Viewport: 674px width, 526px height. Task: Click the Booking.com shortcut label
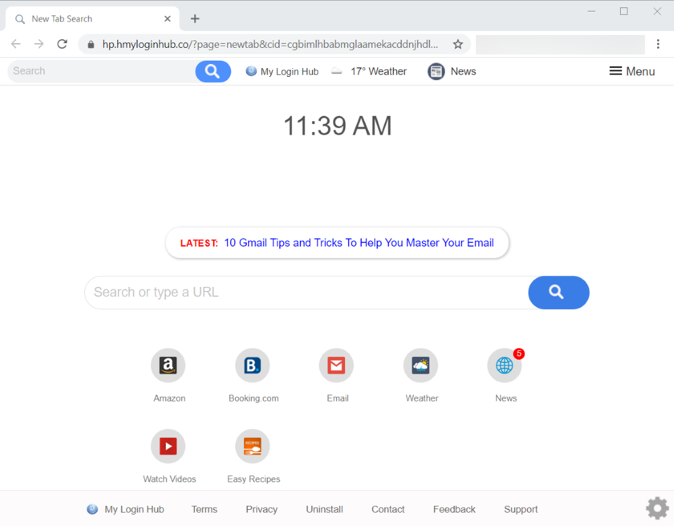(x=253, y=399)
